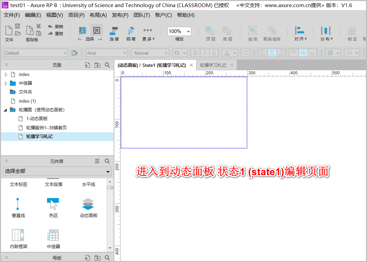
Task: Align text right
Action: (x=281, y=53)
